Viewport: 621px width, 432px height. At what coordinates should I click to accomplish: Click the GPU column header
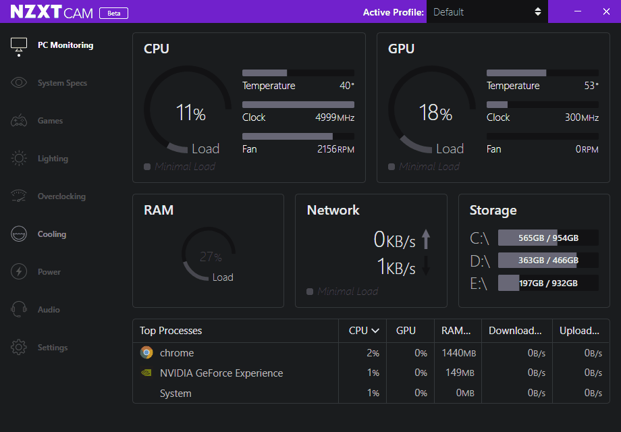pyautogui.click(x=406, y=331)
